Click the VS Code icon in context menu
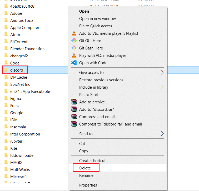 74,63
